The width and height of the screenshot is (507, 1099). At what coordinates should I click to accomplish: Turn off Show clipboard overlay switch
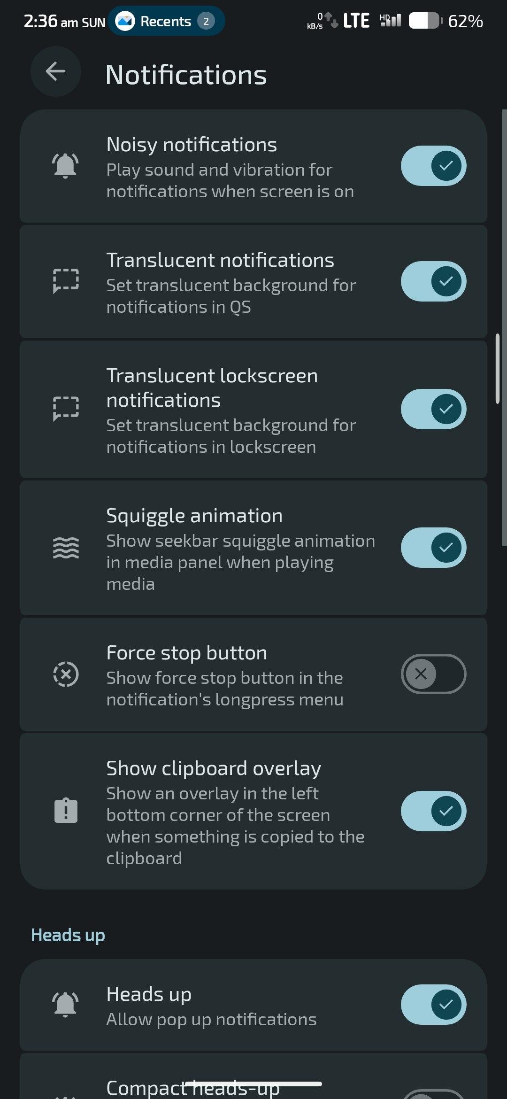(433, 811)
